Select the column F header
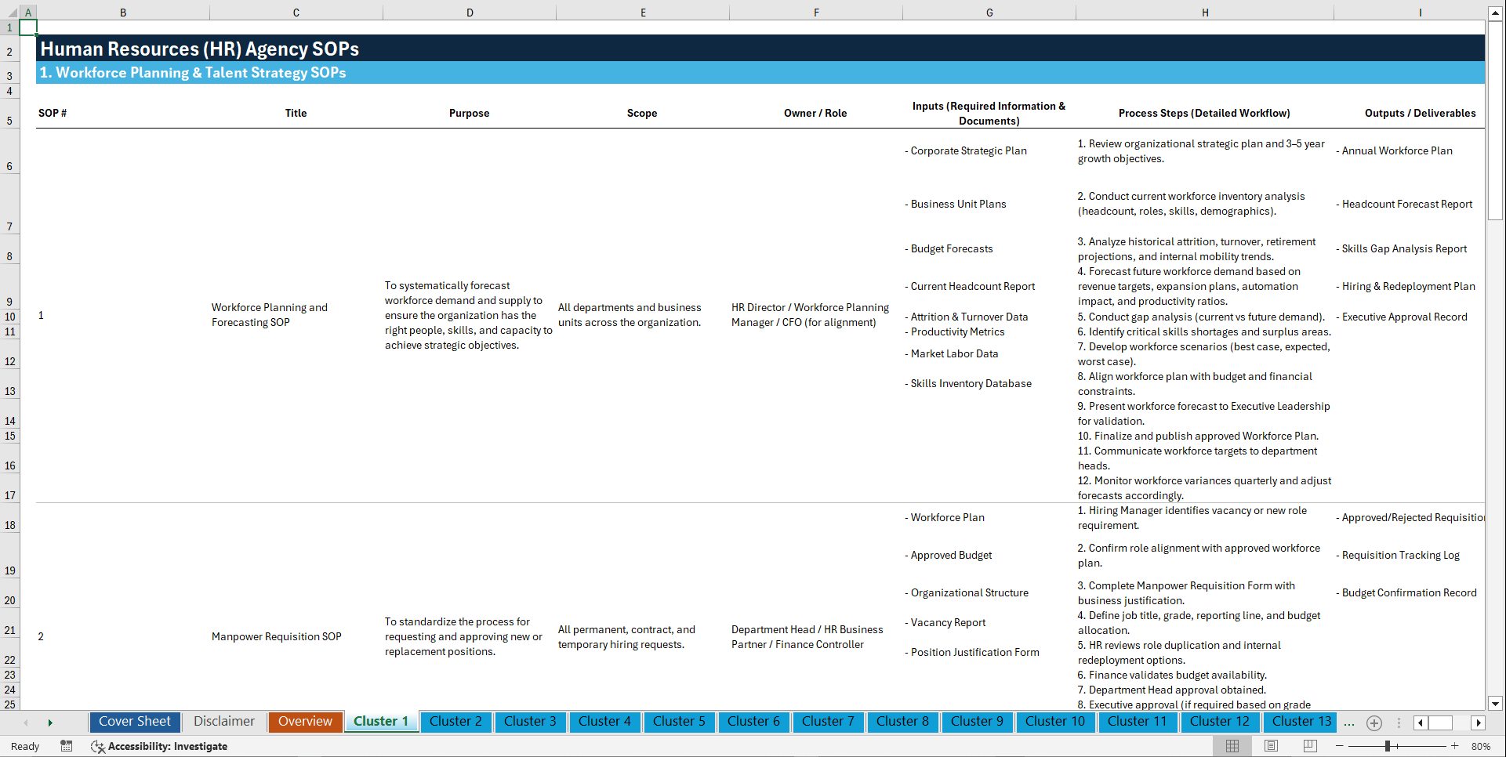The image size is (1506, 757). [x=816, y=12]
